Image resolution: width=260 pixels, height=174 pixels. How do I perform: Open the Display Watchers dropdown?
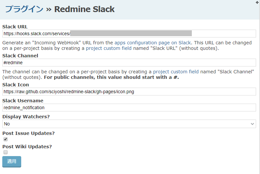coord(129,124)
